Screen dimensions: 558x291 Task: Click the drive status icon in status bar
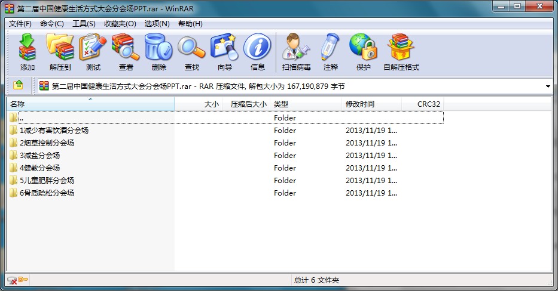(x=12, y=280)
